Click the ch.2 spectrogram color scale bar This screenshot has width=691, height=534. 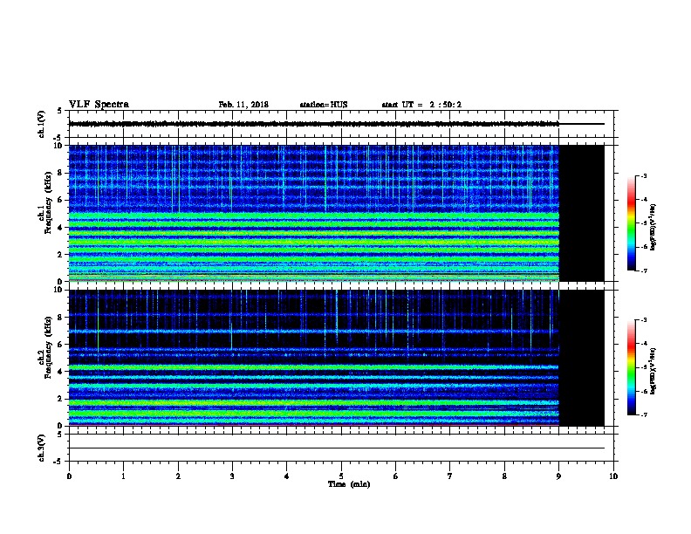point(632,367)
